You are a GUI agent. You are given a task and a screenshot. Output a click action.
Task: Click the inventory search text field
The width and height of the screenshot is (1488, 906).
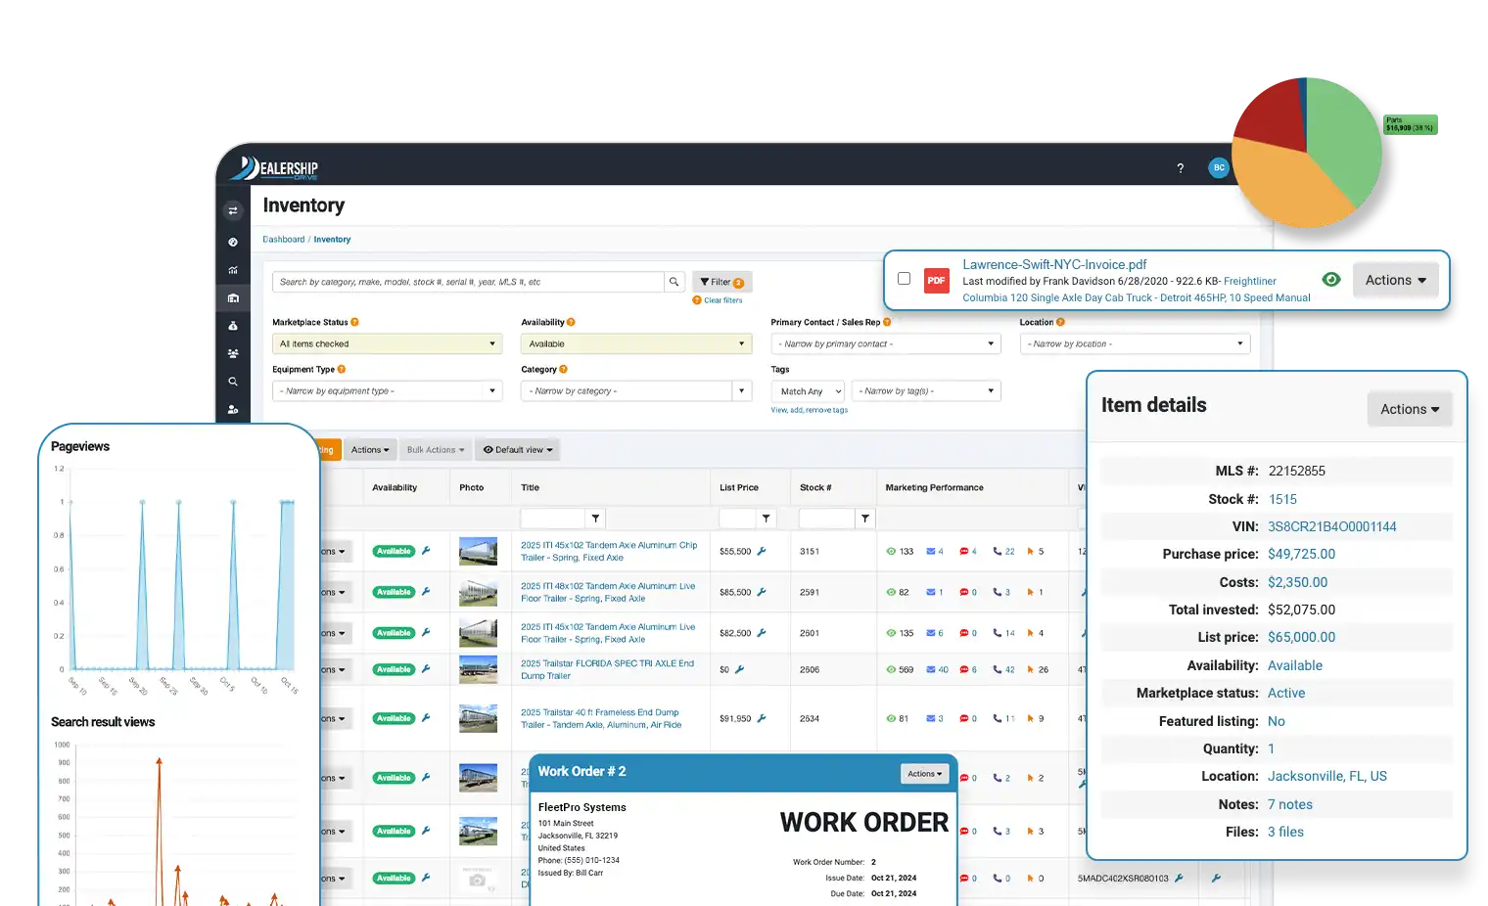click(468, 282)
